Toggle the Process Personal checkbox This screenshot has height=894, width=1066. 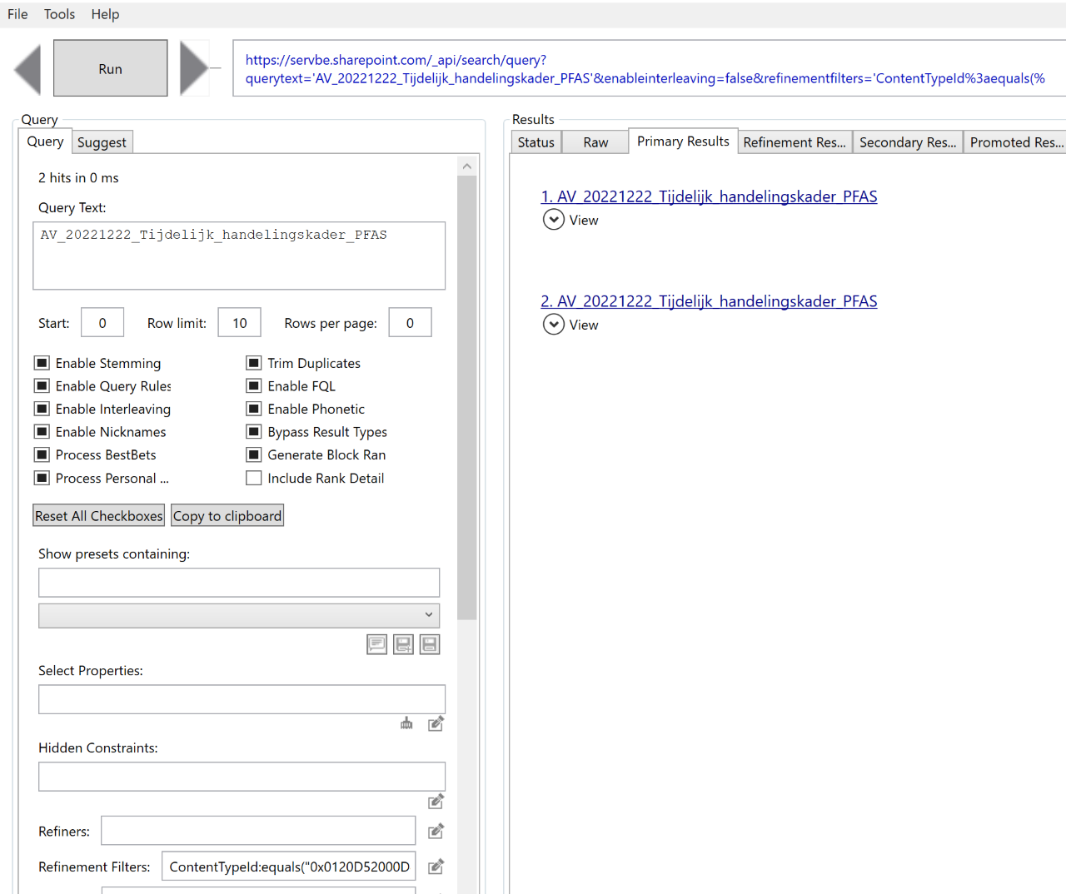(42, 478)
